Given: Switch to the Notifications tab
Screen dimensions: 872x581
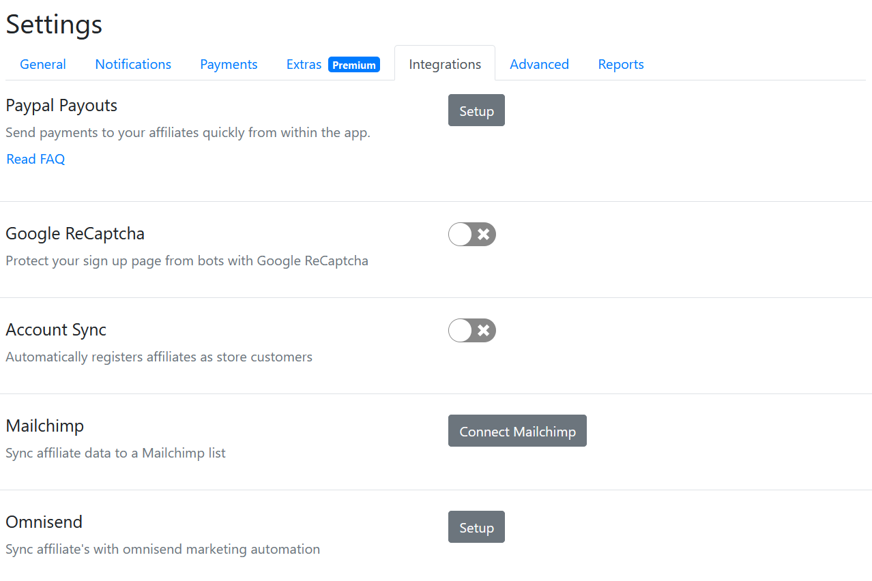Looking at the screenshot, I should [x=133, y=64].
